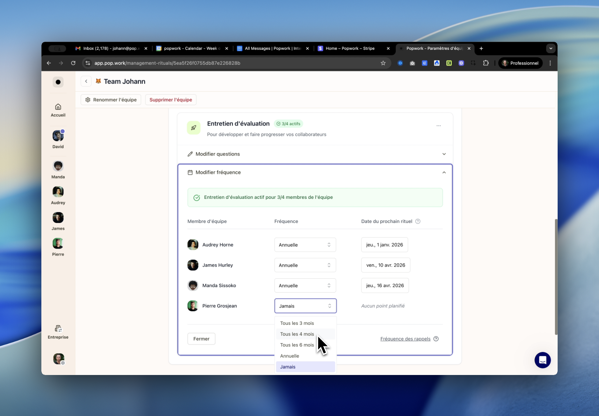Open James Hurley's frequency dropdown
Viewport: 599px width, 416px height.
(x=305, y=265)
